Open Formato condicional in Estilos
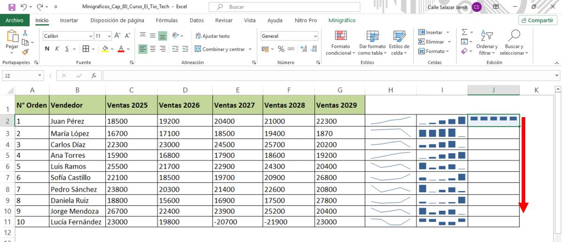This screenshot has width=562, height=242. pyautogui.click(x=341, y=43)
